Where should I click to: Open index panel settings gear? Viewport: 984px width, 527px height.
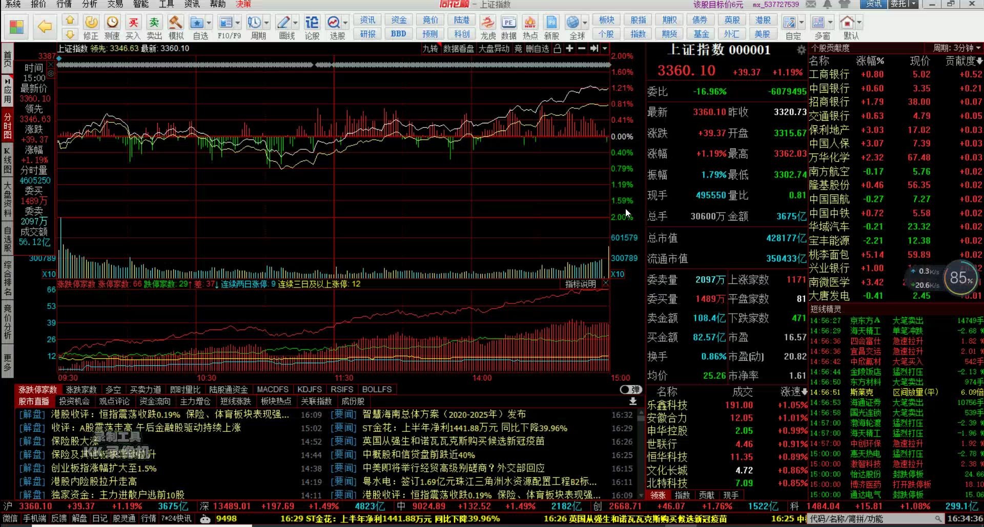pos(801,50)
